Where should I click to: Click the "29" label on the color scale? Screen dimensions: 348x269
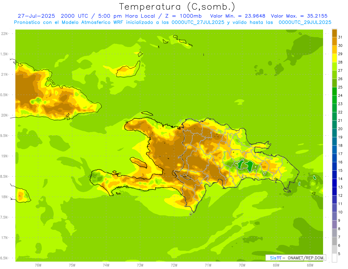(x=340, y=54)
